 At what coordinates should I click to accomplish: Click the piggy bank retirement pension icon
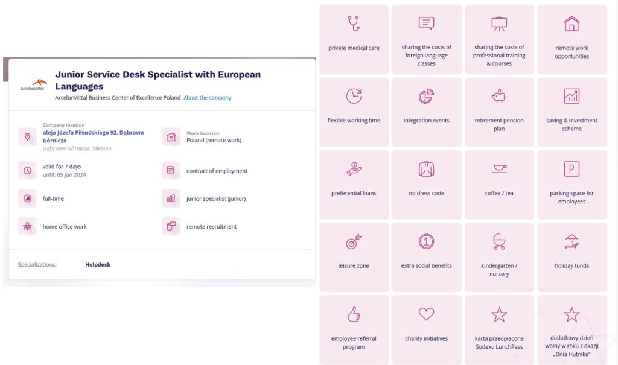click(499, 97)
